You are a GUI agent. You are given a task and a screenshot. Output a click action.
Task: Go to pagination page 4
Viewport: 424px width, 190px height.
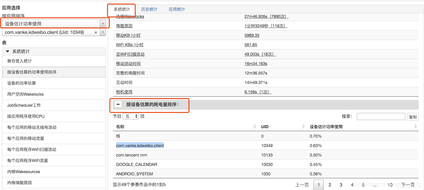tap(352, 185)
